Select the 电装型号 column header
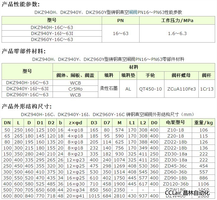 pyautogui.click(x=176, y=122)
